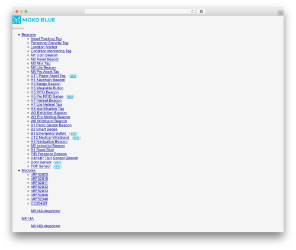Screen dimensions: 296x250
Task: Open M3 Mini Tag link
Action: coord(40,64)
